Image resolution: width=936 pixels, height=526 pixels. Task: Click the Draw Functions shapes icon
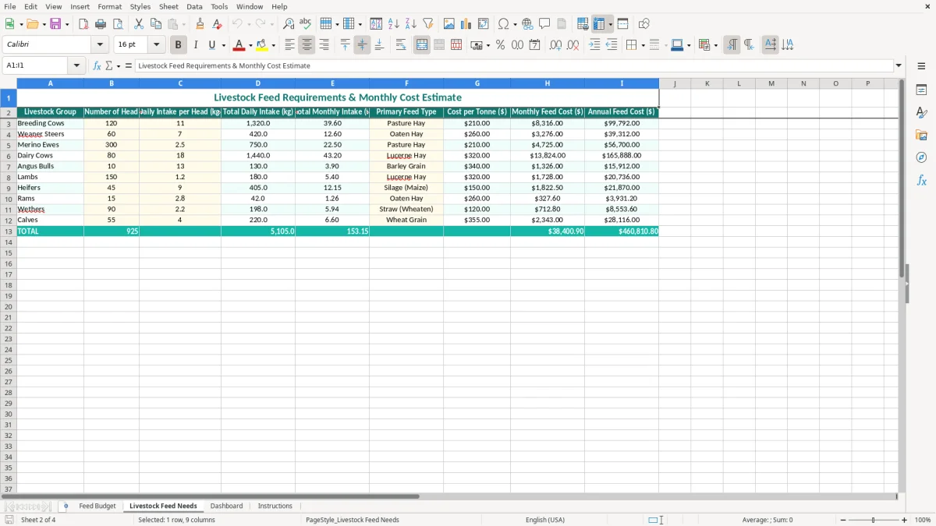[644, 24]
